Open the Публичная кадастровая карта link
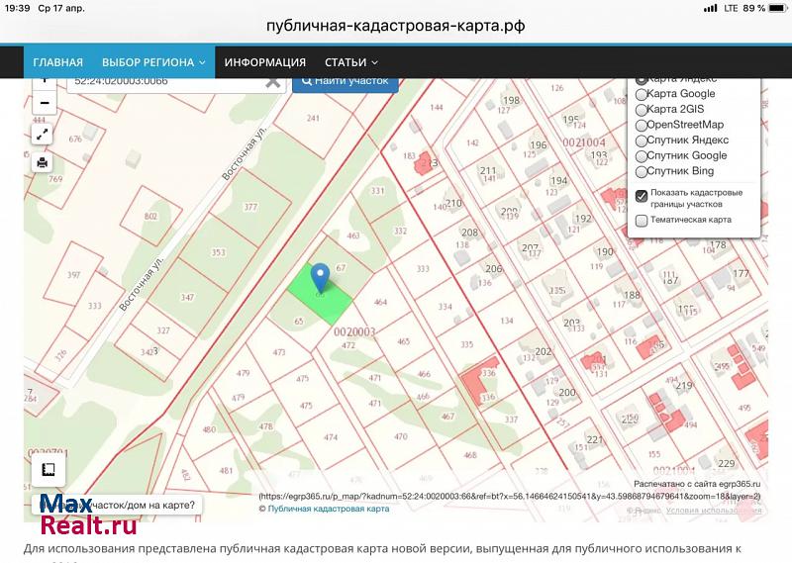Screen dimensions: 792x563 (328, 509)
